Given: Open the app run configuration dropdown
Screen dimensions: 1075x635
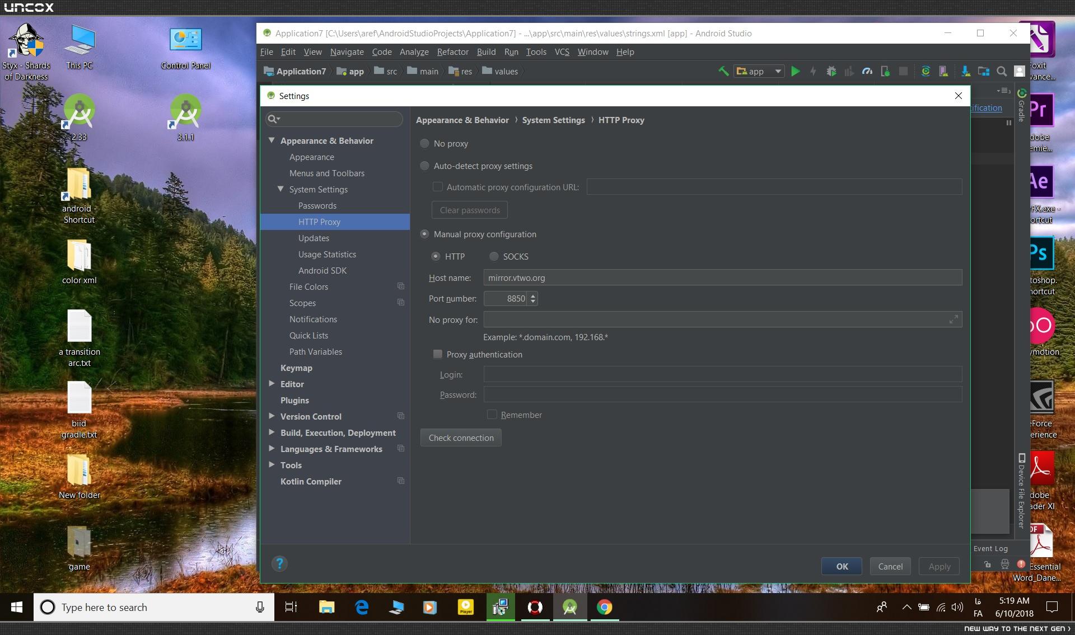Looking at the screenshot, I should pos(759,71).
